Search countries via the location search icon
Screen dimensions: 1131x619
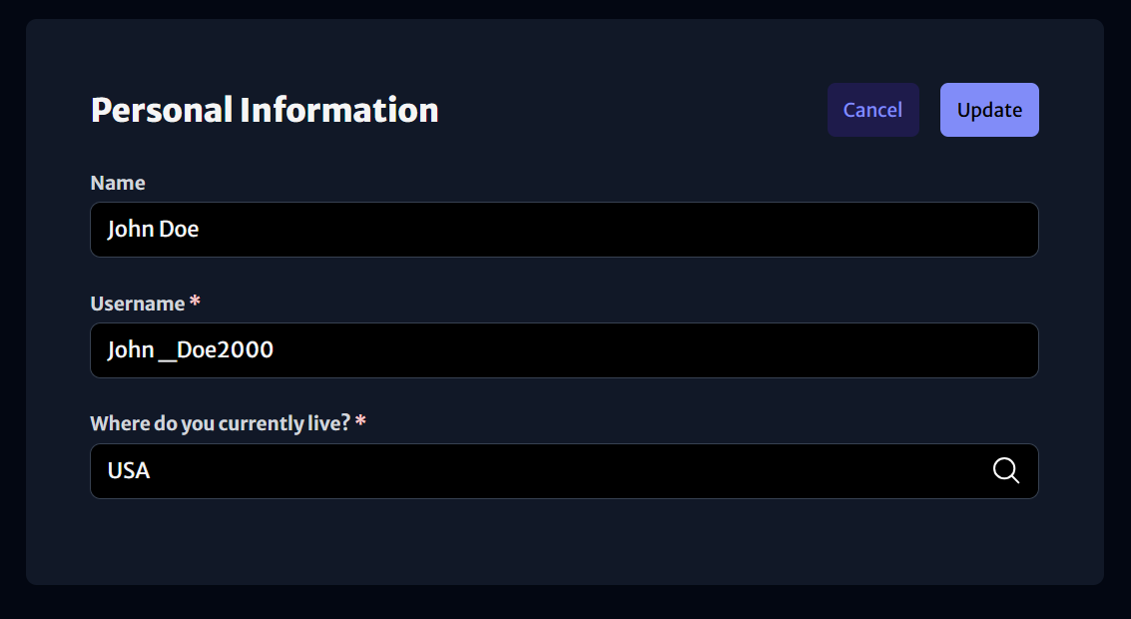pos(1005,470)
